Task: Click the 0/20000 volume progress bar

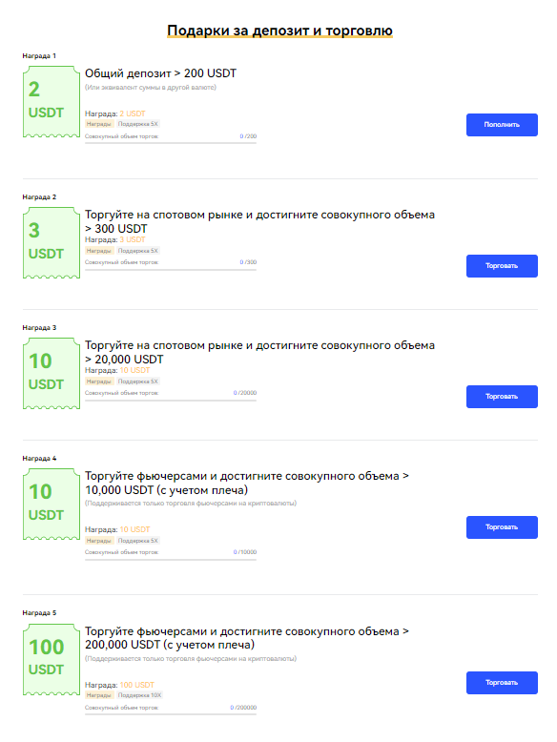Action: click(171, 401)
